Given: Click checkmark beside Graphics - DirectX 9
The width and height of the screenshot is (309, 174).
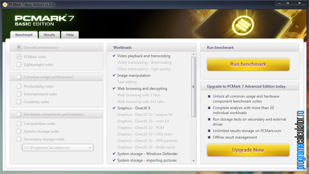Looking at the screenshot, I should [114, 108].
